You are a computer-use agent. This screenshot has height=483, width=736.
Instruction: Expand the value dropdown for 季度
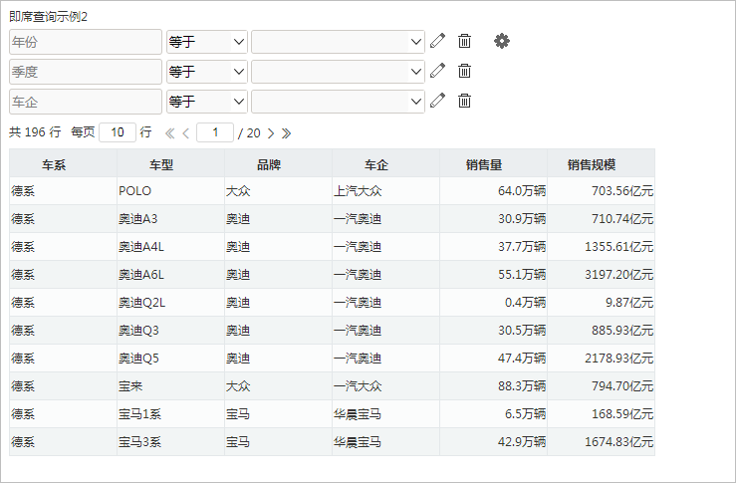[x=338, y=72]
